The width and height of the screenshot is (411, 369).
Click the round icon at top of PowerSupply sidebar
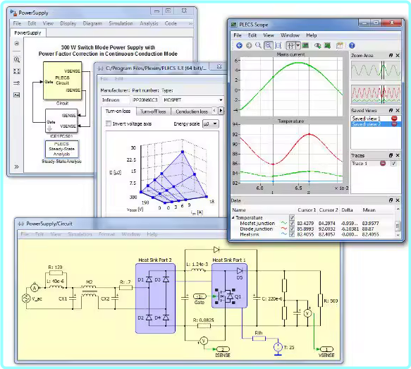(x=17, y=43)
